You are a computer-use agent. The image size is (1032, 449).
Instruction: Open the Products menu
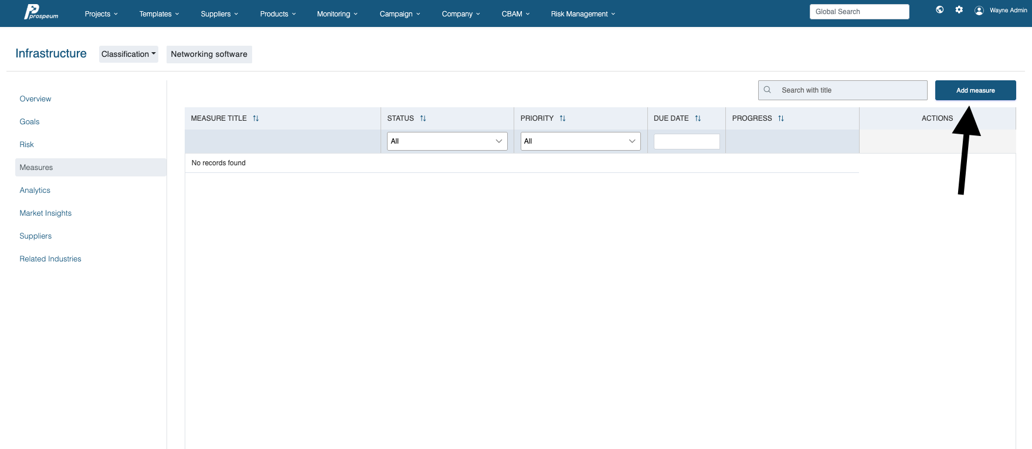click(278, 13)
